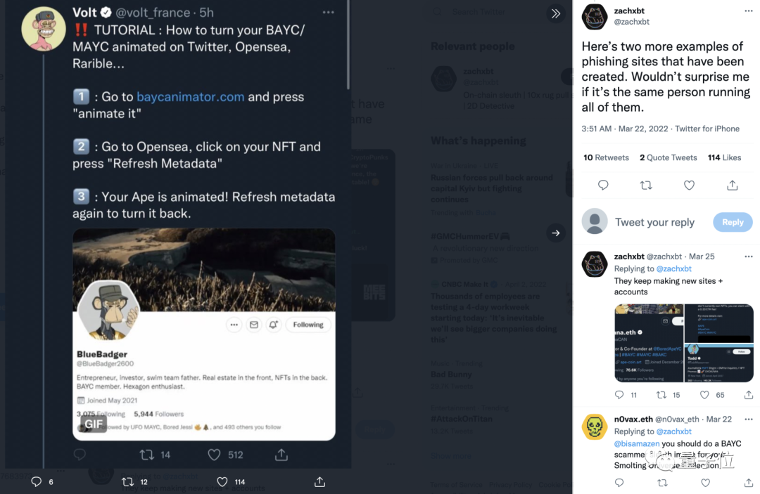Like Volt's tweet showing 512 likes

point(215,455)
